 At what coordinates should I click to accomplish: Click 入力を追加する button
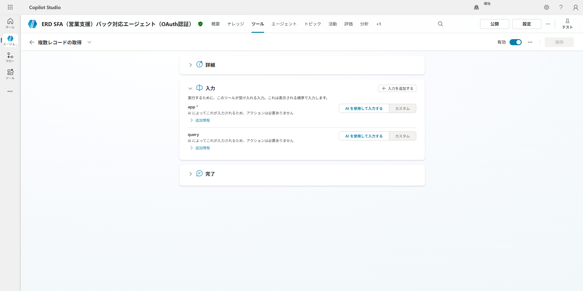(397, 88)
